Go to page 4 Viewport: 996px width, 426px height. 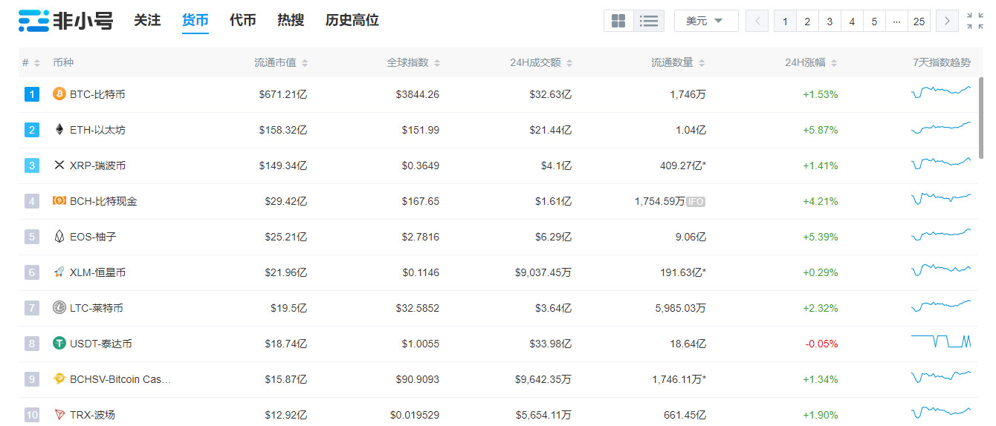point(852,21)
